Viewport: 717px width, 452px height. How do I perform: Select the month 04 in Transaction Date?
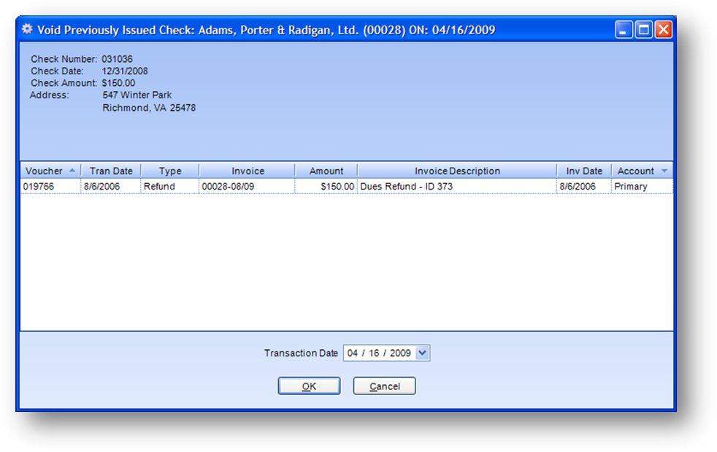[352, 353]
